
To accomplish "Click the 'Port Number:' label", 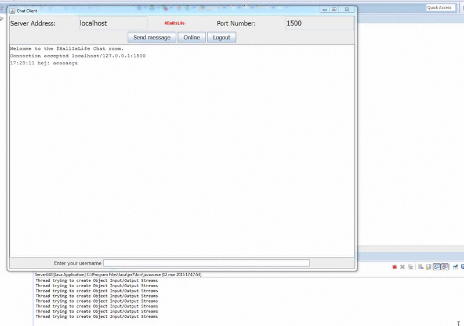I will pyautogui.click(x=236, y=23).
